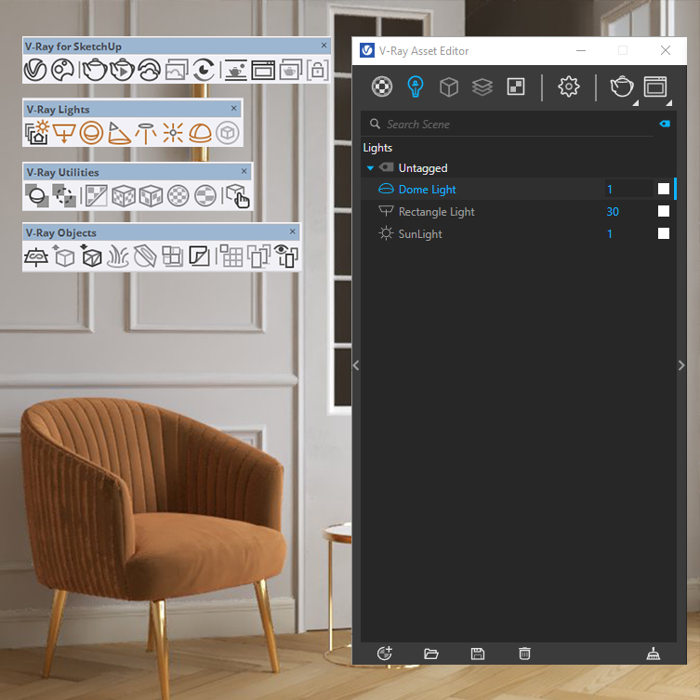This screenshot has height=700, width=700.
Task: Launch interactive render from V-Ray toolbar
Action: tap(122, 70)
